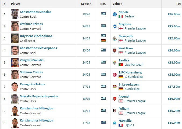Image resolution: width=182 pixels, height=129 pixels.
Task: Click the West Ham club crest
Action: tap(115, 50)
